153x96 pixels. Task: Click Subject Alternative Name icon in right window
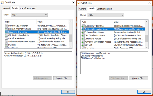[83, 29]
